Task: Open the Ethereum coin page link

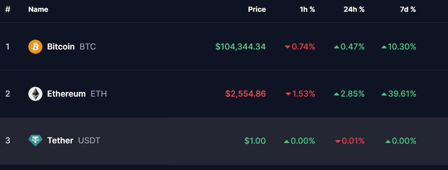Action: pos(66,94)
